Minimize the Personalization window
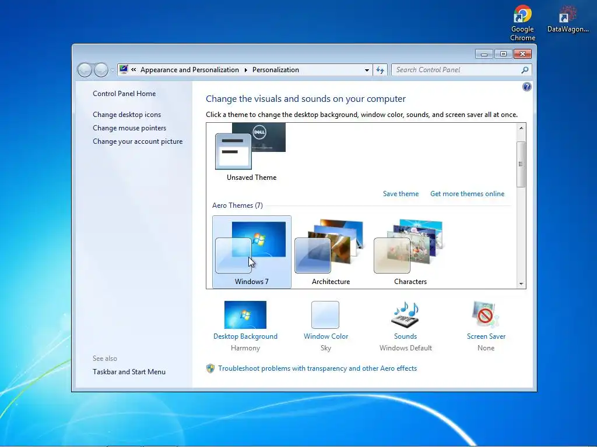Screen dimensions: 597x447 pos(484,54)
